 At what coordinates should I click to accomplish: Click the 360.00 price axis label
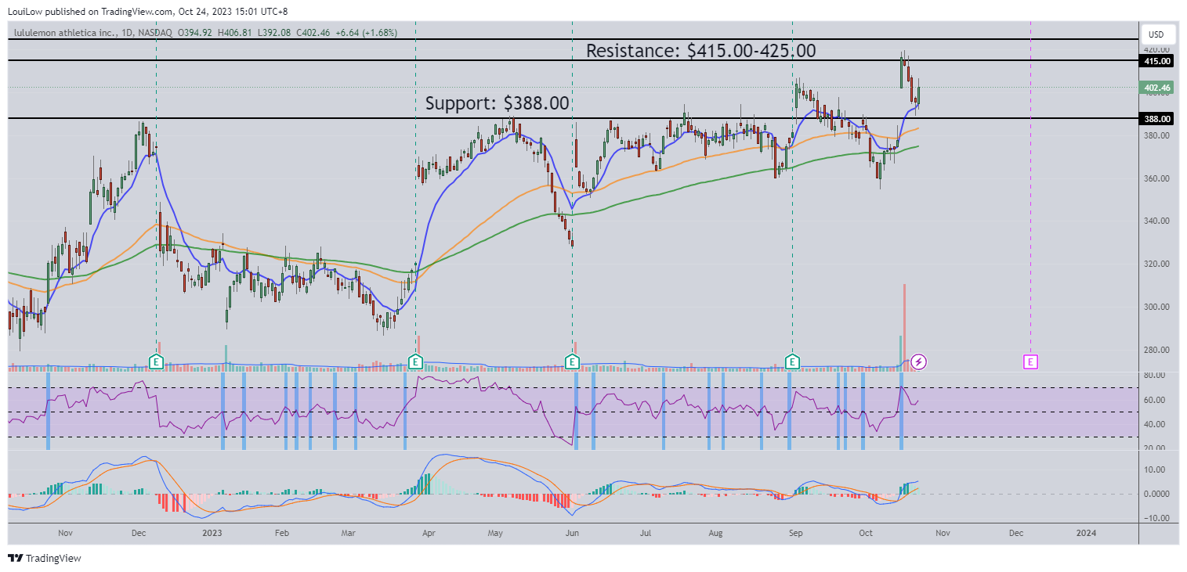[1157, 178]
